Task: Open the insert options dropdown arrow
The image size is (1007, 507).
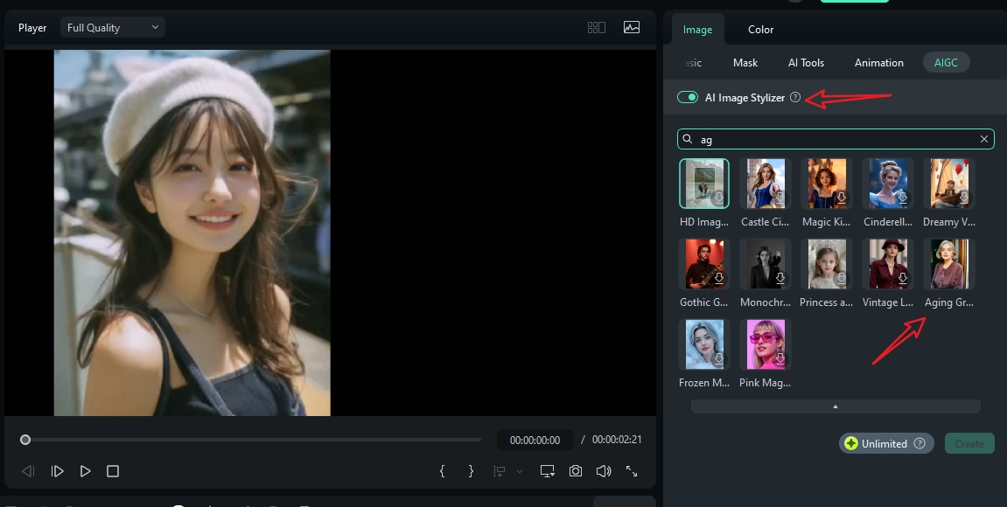Action: tap(520, 472)
